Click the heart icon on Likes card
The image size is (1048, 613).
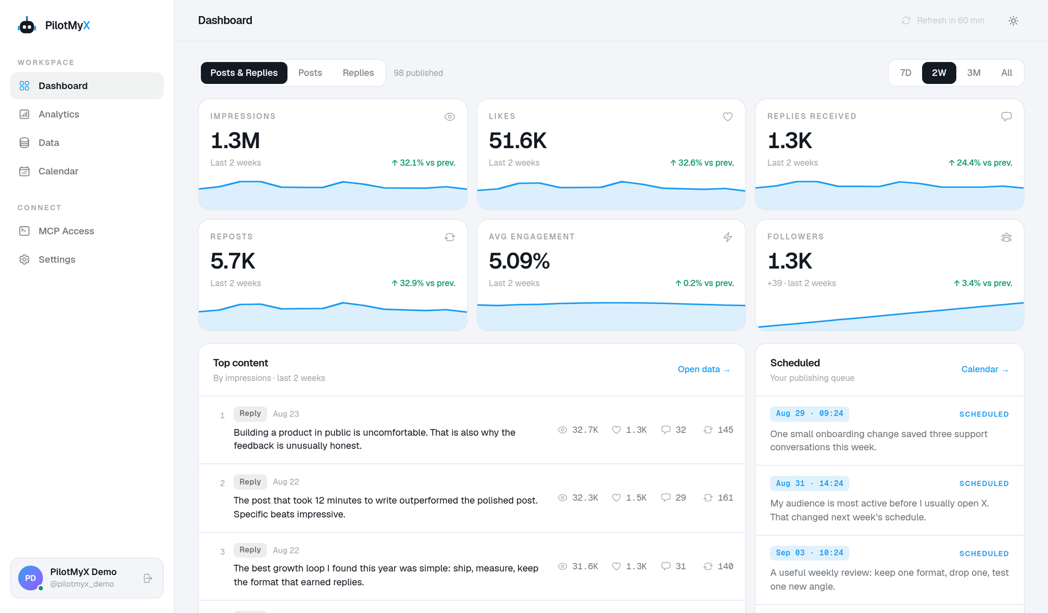[728, 116]
